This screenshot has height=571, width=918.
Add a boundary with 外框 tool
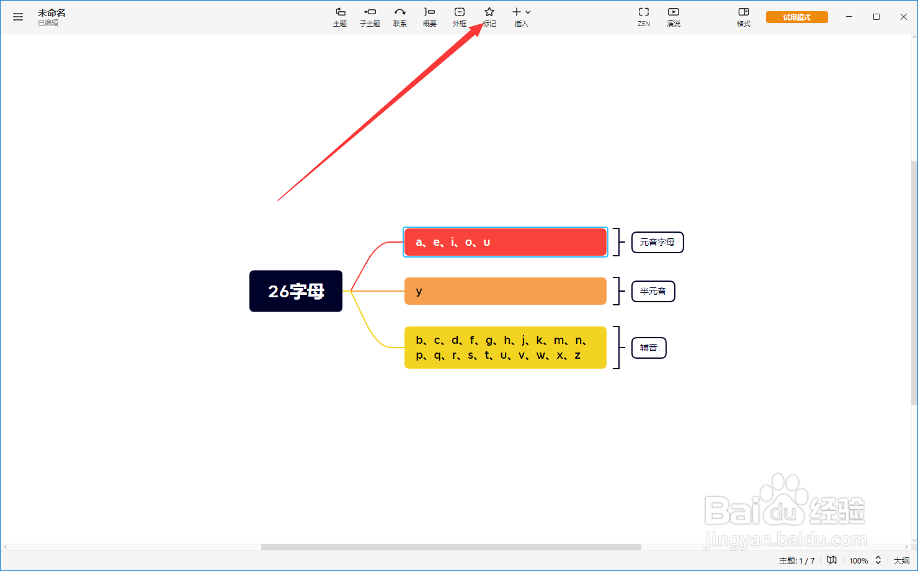460,17
